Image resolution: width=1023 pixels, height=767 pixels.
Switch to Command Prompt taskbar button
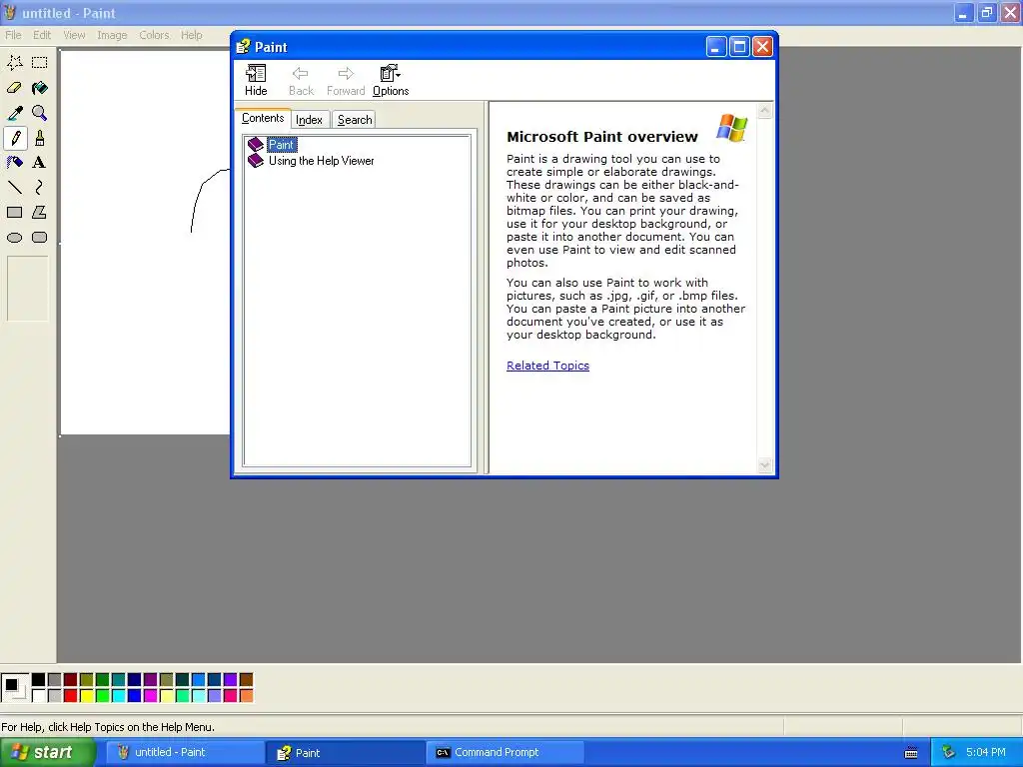pyautogui.click(x=505, y=753)
